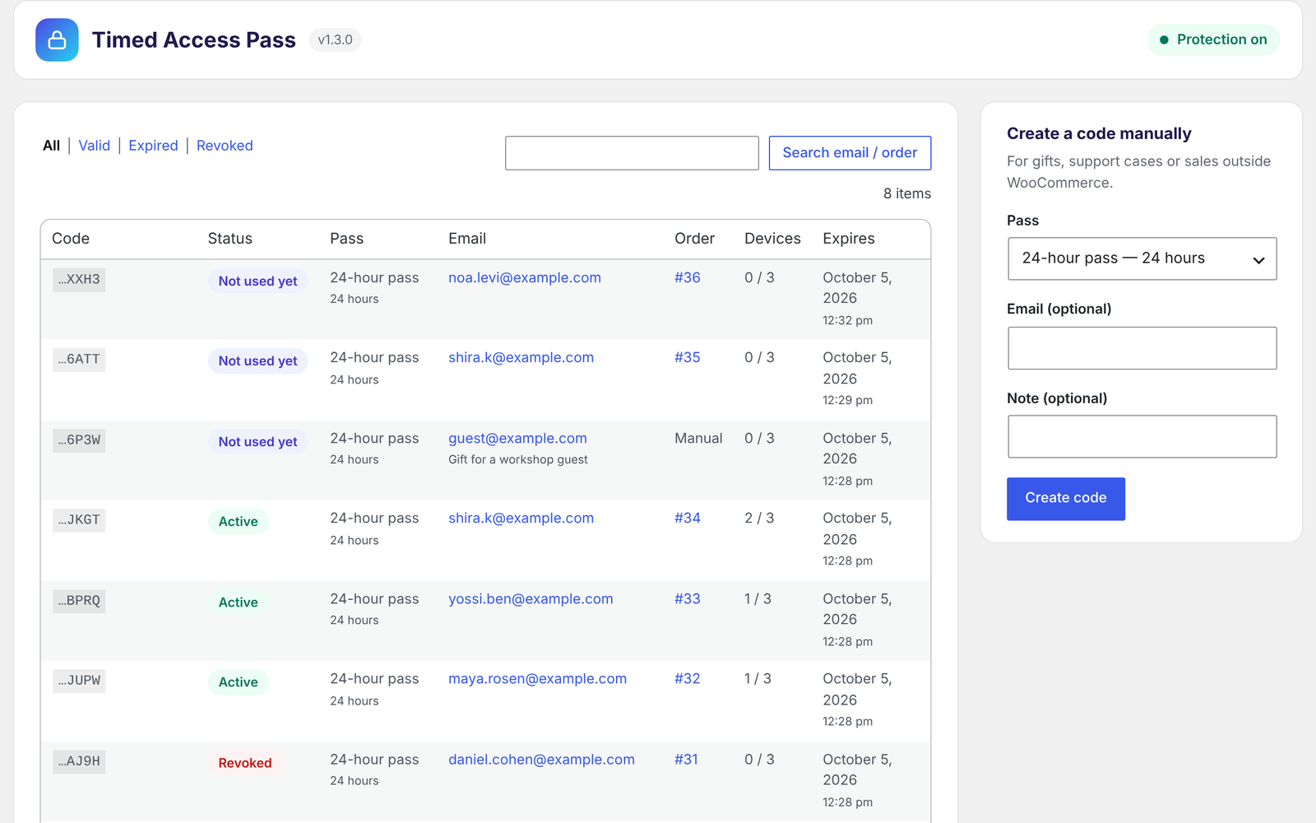1316x823 pixels.
Task: Open yossi.ben@example.com email link
Action: pyautogui.click(x=531, y=599)
